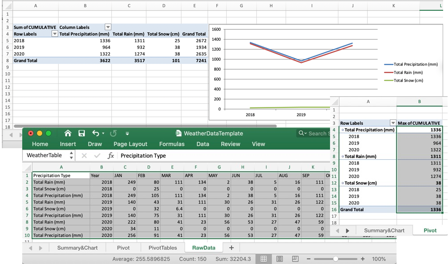Viewport: 448px width, 264px height.
Task: Add a new sheet with plus icon
Action: pos(231,248)
